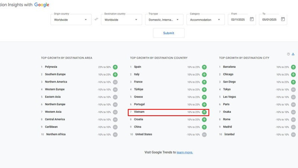Click gray neutral icon beside United States
Viewport: 298px width, 168px height.
[x=204, y=134]
